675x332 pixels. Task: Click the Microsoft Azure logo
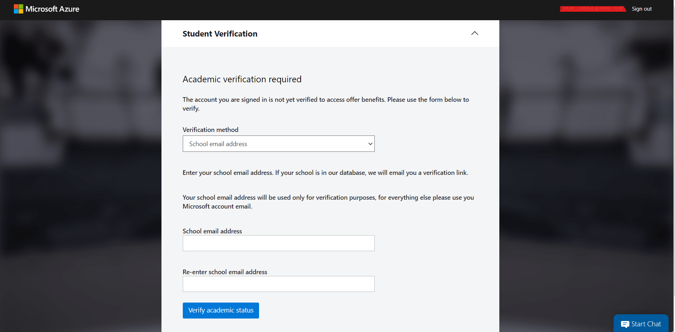46,9
